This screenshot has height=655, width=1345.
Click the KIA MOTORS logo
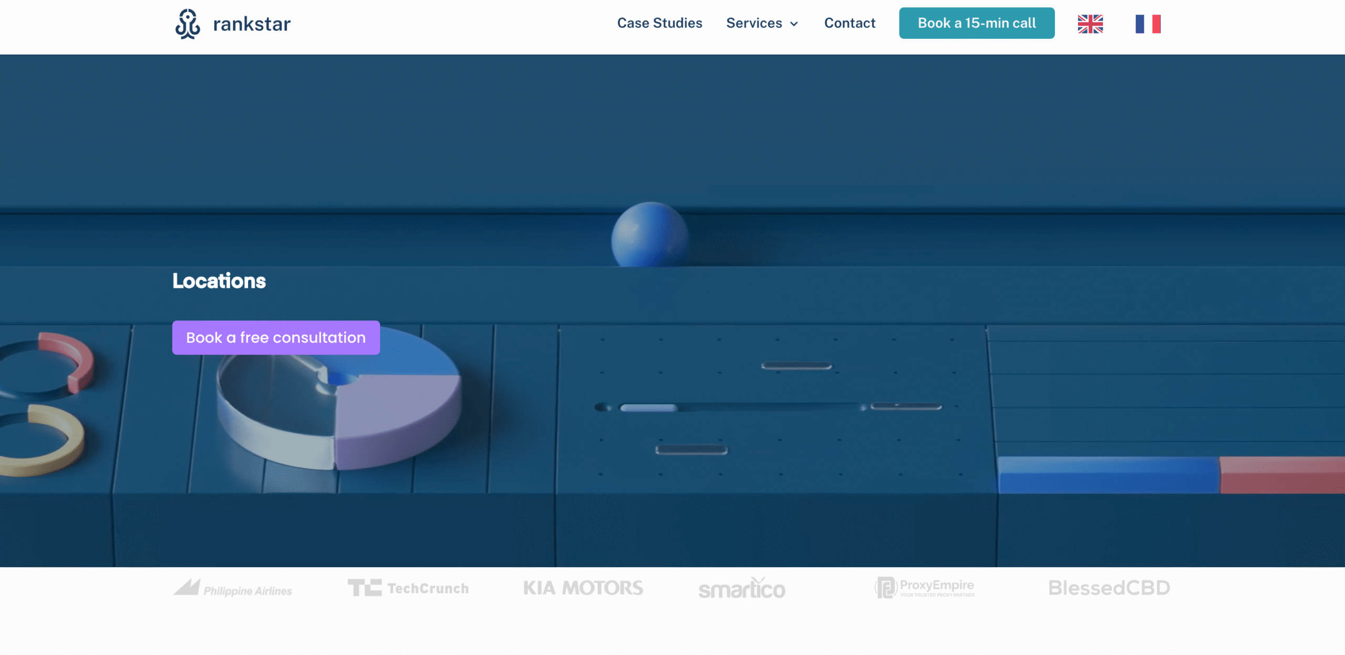pyautogui.click(x=583, y=588)
